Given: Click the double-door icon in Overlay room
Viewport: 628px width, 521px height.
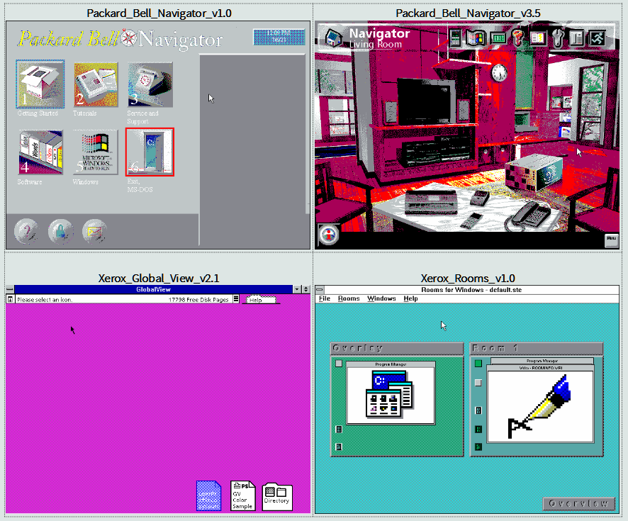Looking at the screenshot, I should click(339, 430).
